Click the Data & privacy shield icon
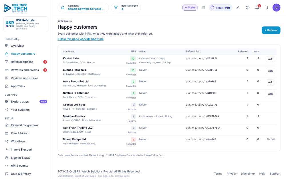This screenshot has height=179, width=286. pos(7,174)
